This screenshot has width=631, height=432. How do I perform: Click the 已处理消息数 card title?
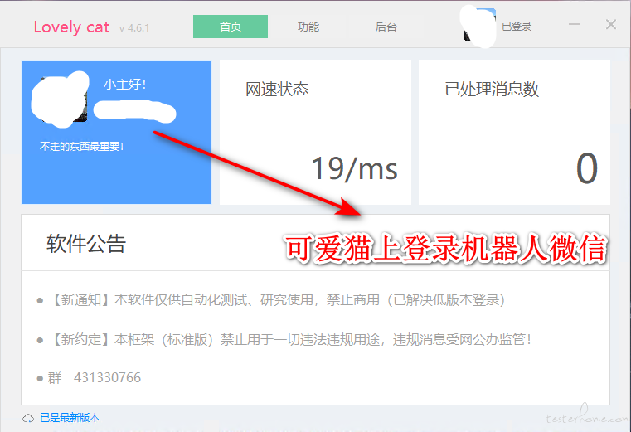[492, 89]
